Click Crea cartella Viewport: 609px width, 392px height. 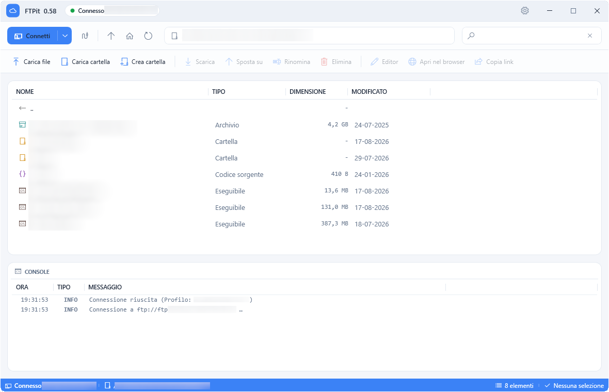(143, 62)
